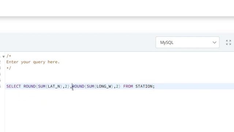Place cursor on SELECT keyword
This screenshot has width=234, height=132.
pyautogui.click(x=14, y=87)
